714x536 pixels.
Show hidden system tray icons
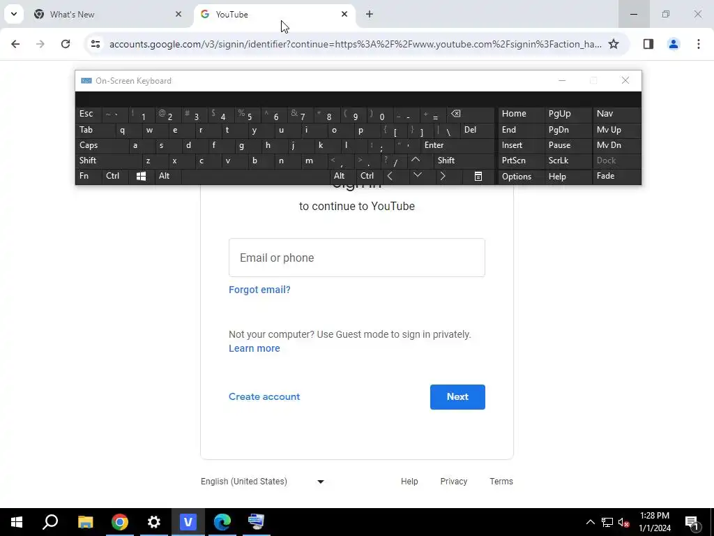(590, 522)
